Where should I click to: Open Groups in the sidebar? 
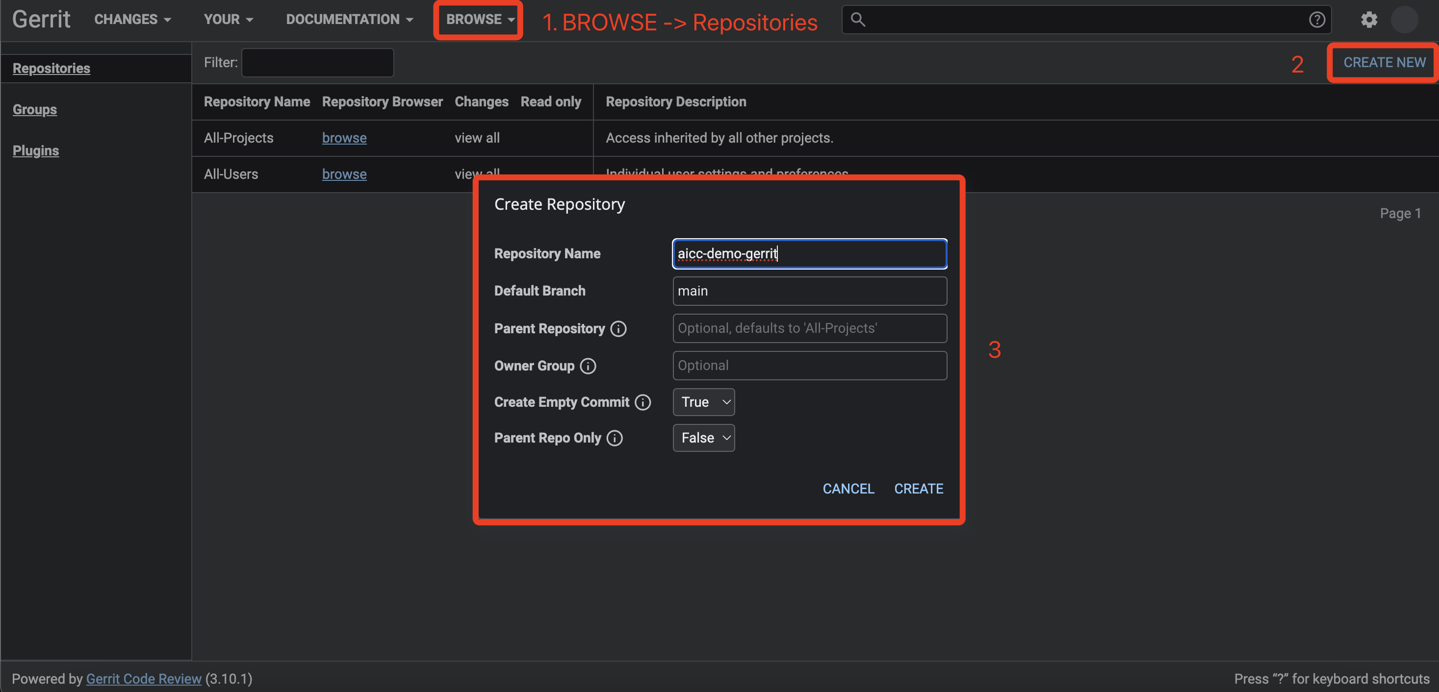(35, 109)
